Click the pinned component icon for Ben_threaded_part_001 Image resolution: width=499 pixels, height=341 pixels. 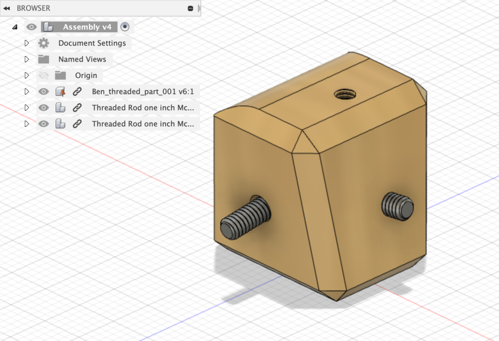(x=60, y=91)
